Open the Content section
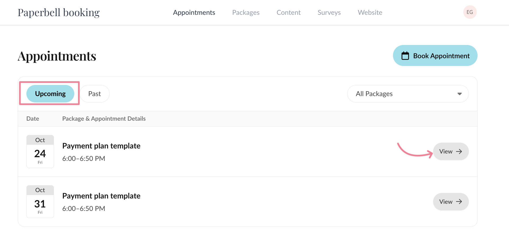This screenshot has height=244, width=509. point(288,12)
